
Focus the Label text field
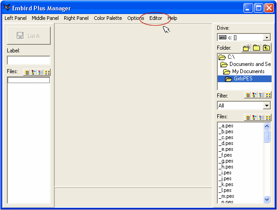(x=29, y=61)
